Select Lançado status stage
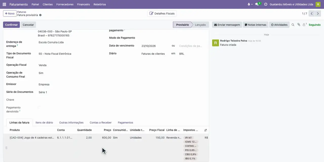Viewport: 324px width, 162px height. click(200, 25)
